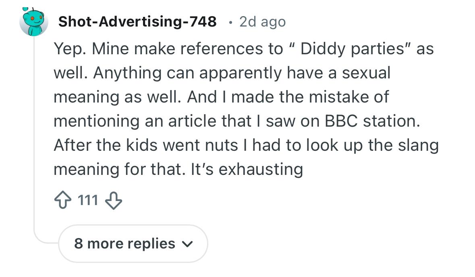Click the number 748 in the username
The height and width of the screenshot is (277, 475).
click(x=201, y=22)
